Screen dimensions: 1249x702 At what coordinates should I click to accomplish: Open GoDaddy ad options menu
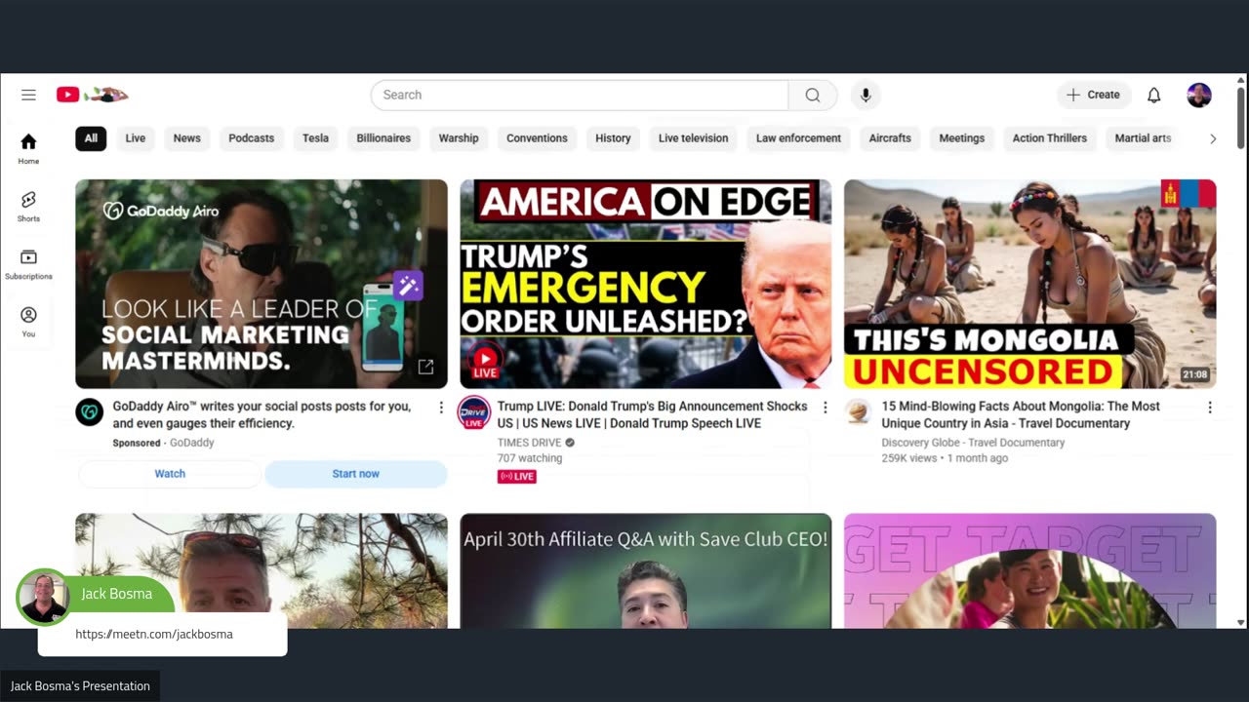(x=440, y=407)
